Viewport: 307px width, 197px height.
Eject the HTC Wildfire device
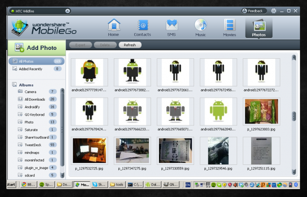(68, 11)
